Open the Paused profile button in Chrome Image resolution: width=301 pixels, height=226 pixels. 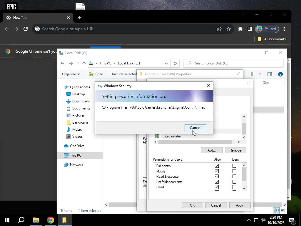(x=267, y=29)
